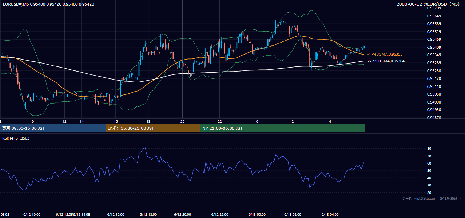Select the 東京 08:00-15:30 JST session bar
Image resolution: width=465 pixels, height=218 pixels.
(x=53, y=128)
